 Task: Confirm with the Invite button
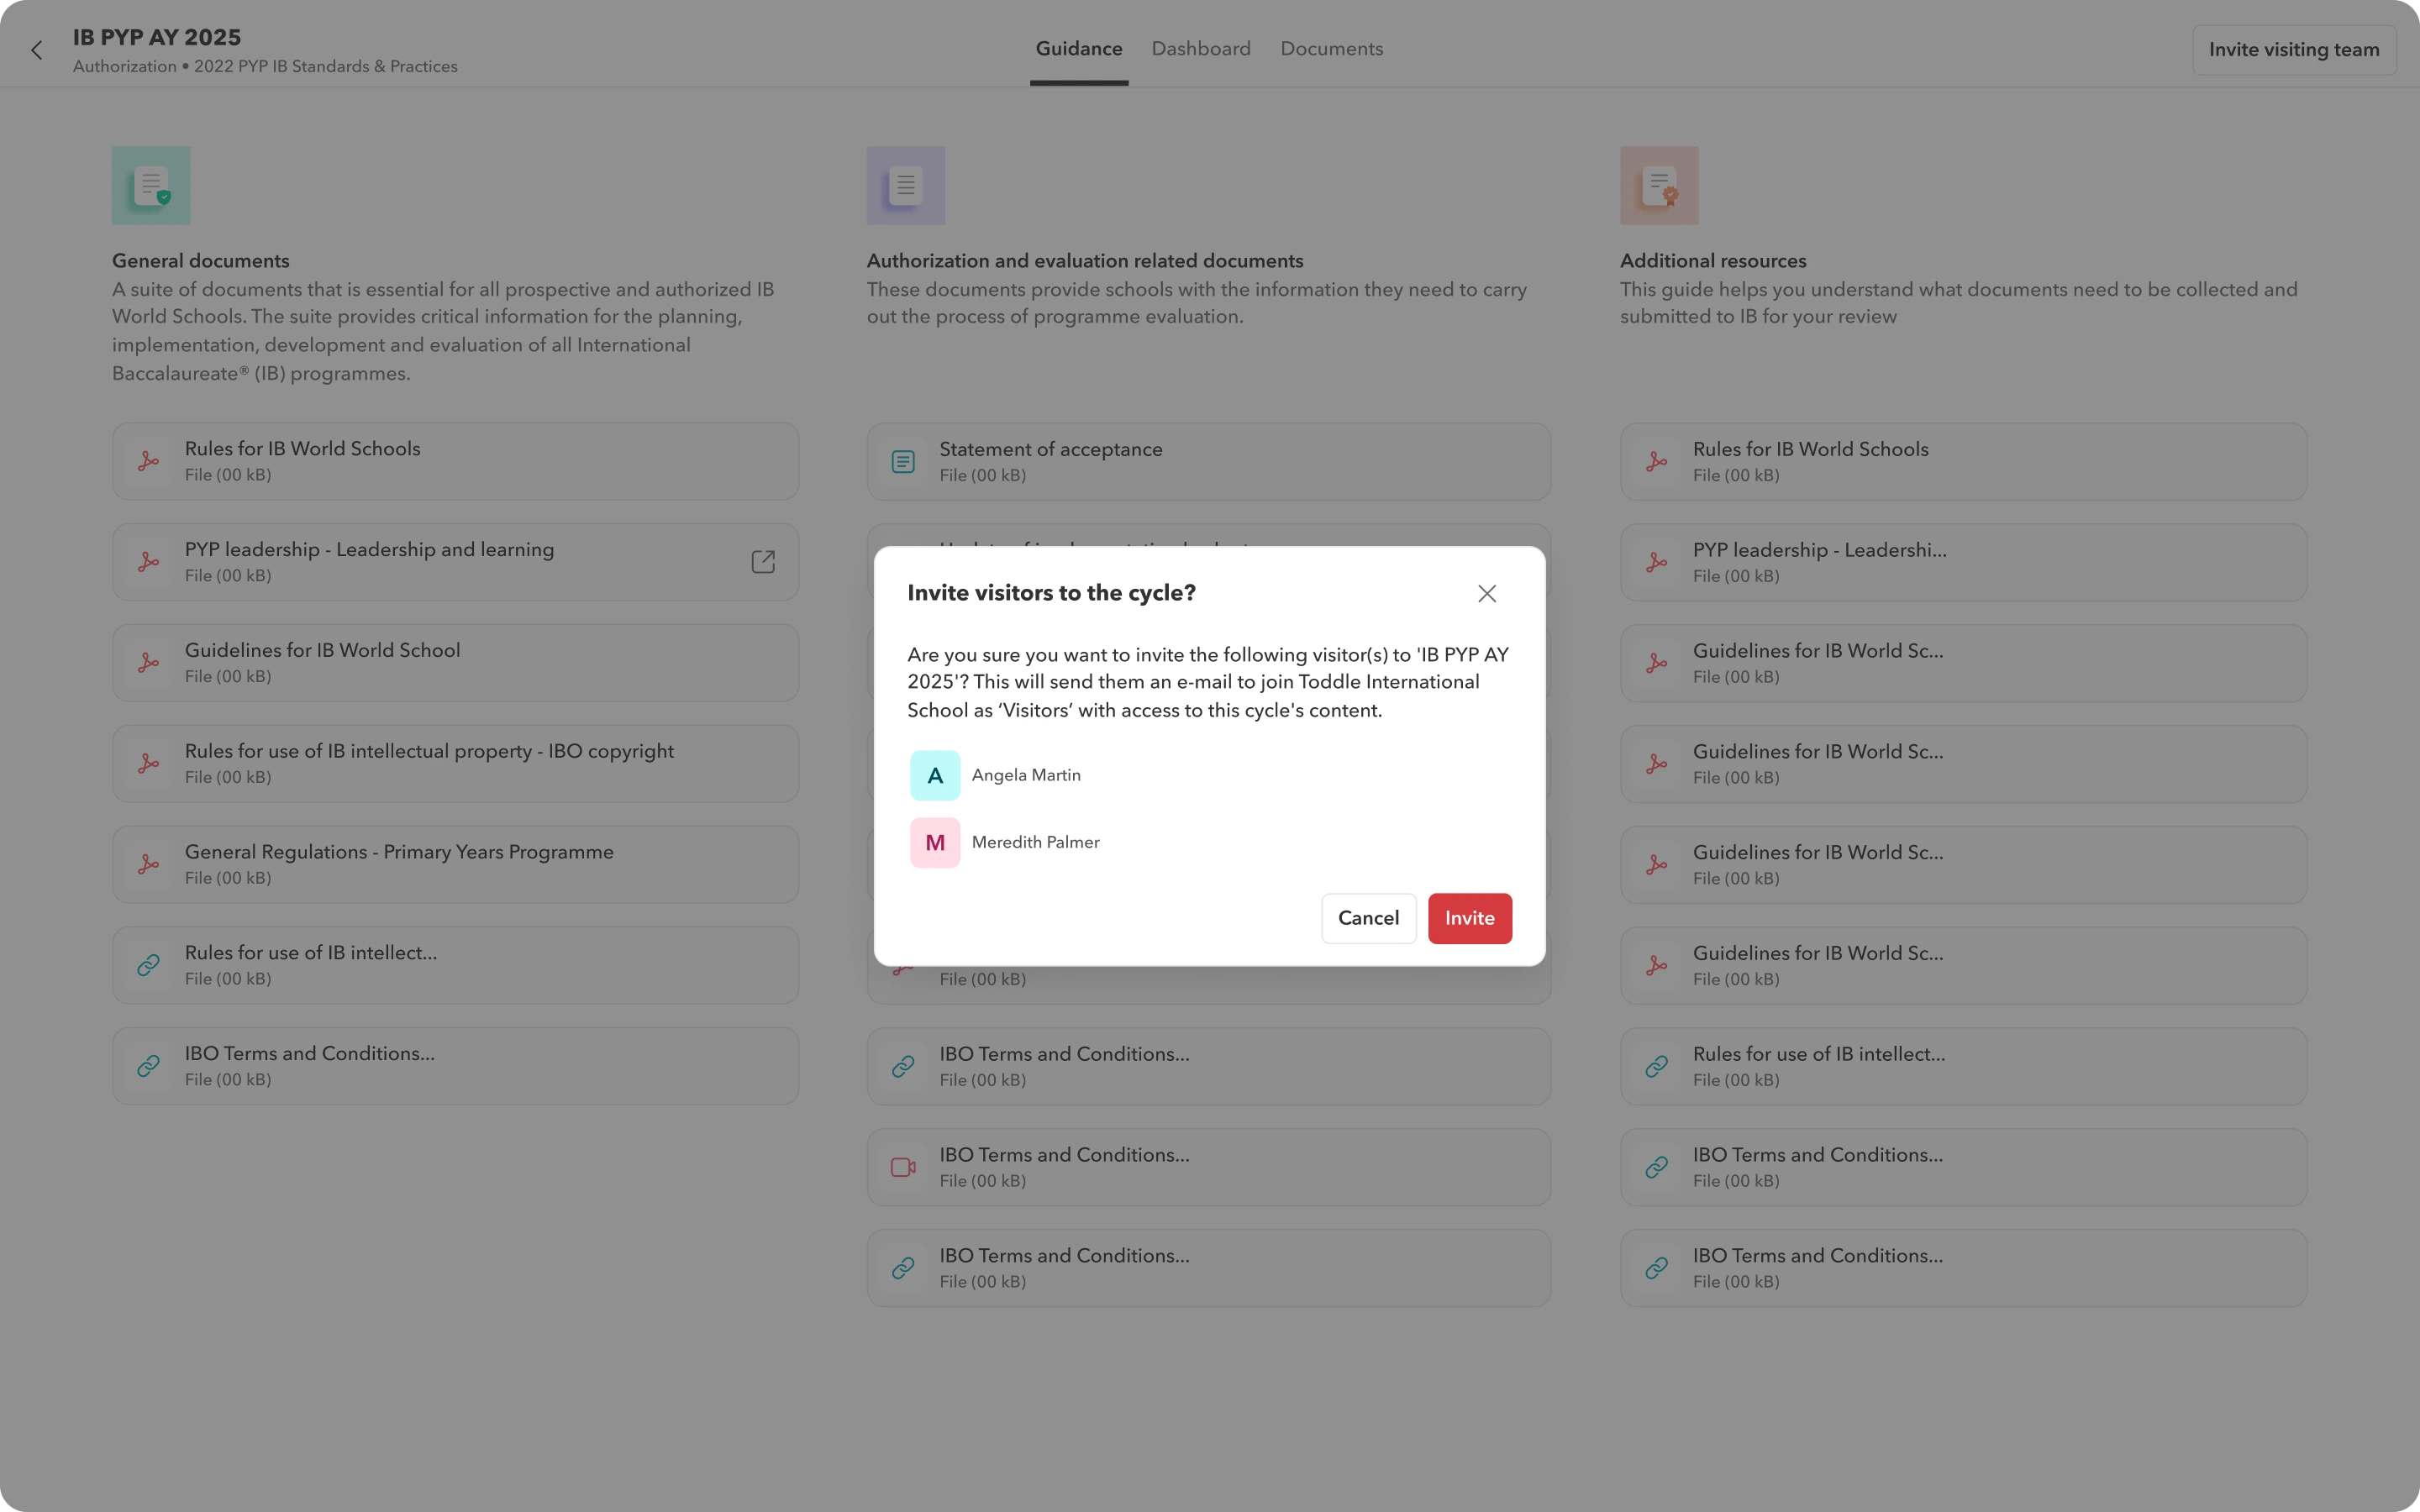point(1469,918)
